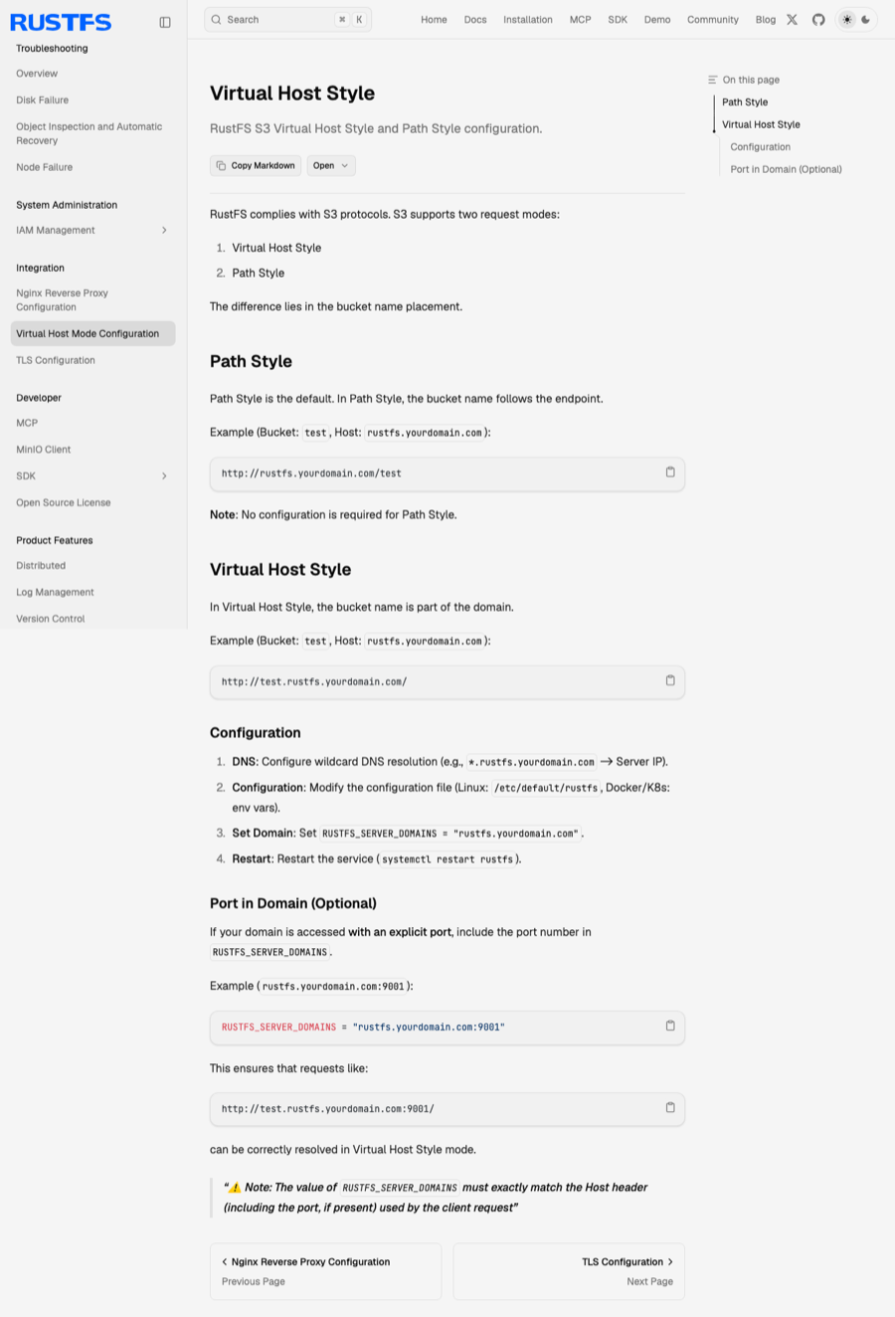Open the Community navigation item
The image size is (895, 1317).
pyautogui.click(x=713, y=20)
